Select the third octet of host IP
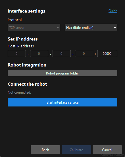 pyautogui.click(x=62, y=54)
